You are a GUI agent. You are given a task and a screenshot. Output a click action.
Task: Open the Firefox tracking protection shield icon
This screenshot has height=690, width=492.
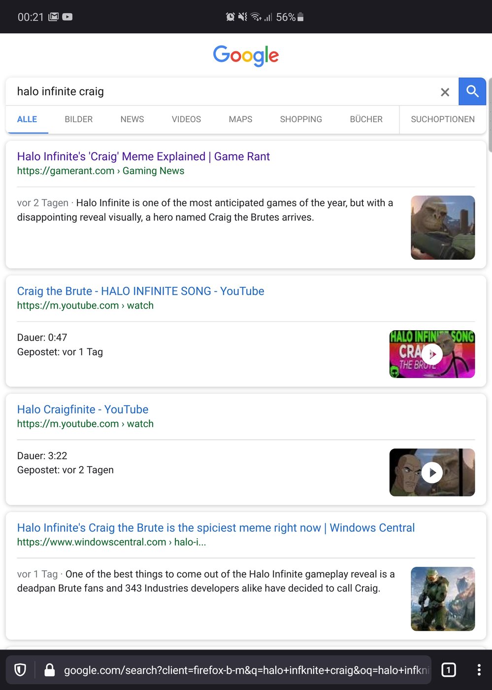(20, 670)
